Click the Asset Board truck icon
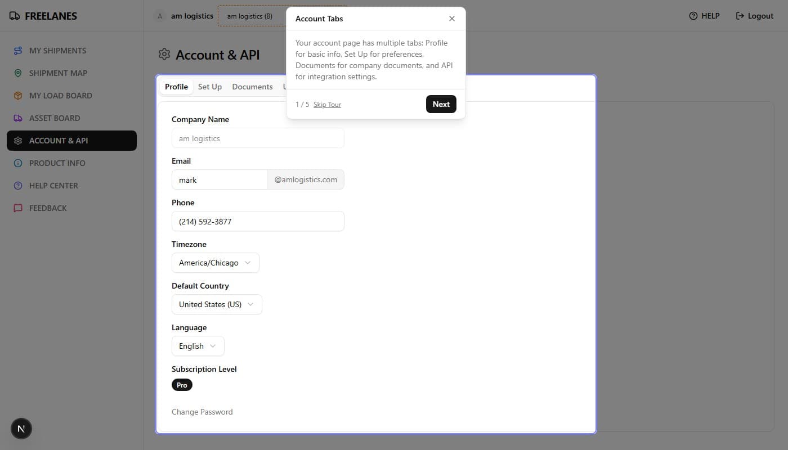 (18, 118)
